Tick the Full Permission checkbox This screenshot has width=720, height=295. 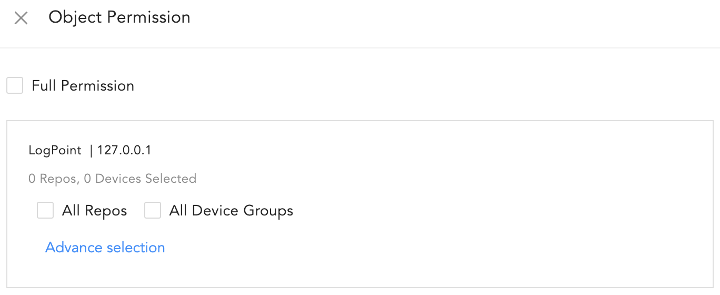pyautogui.click(x=15, y=85)
